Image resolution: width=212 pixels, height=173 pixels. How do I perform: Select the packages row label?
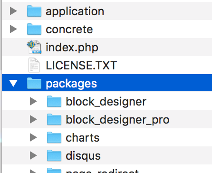tap(71, 84)
